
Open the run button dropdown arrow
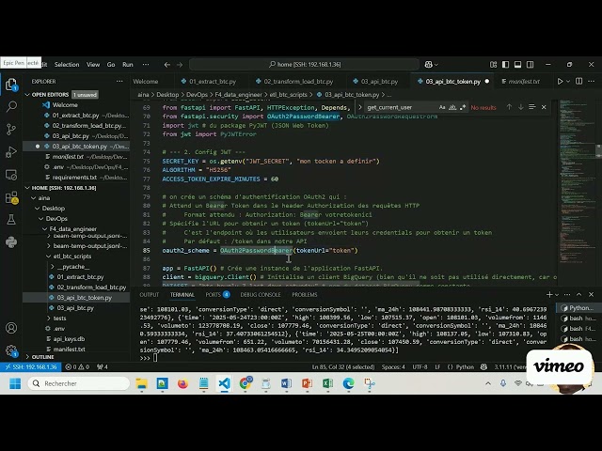pos(568,82)
